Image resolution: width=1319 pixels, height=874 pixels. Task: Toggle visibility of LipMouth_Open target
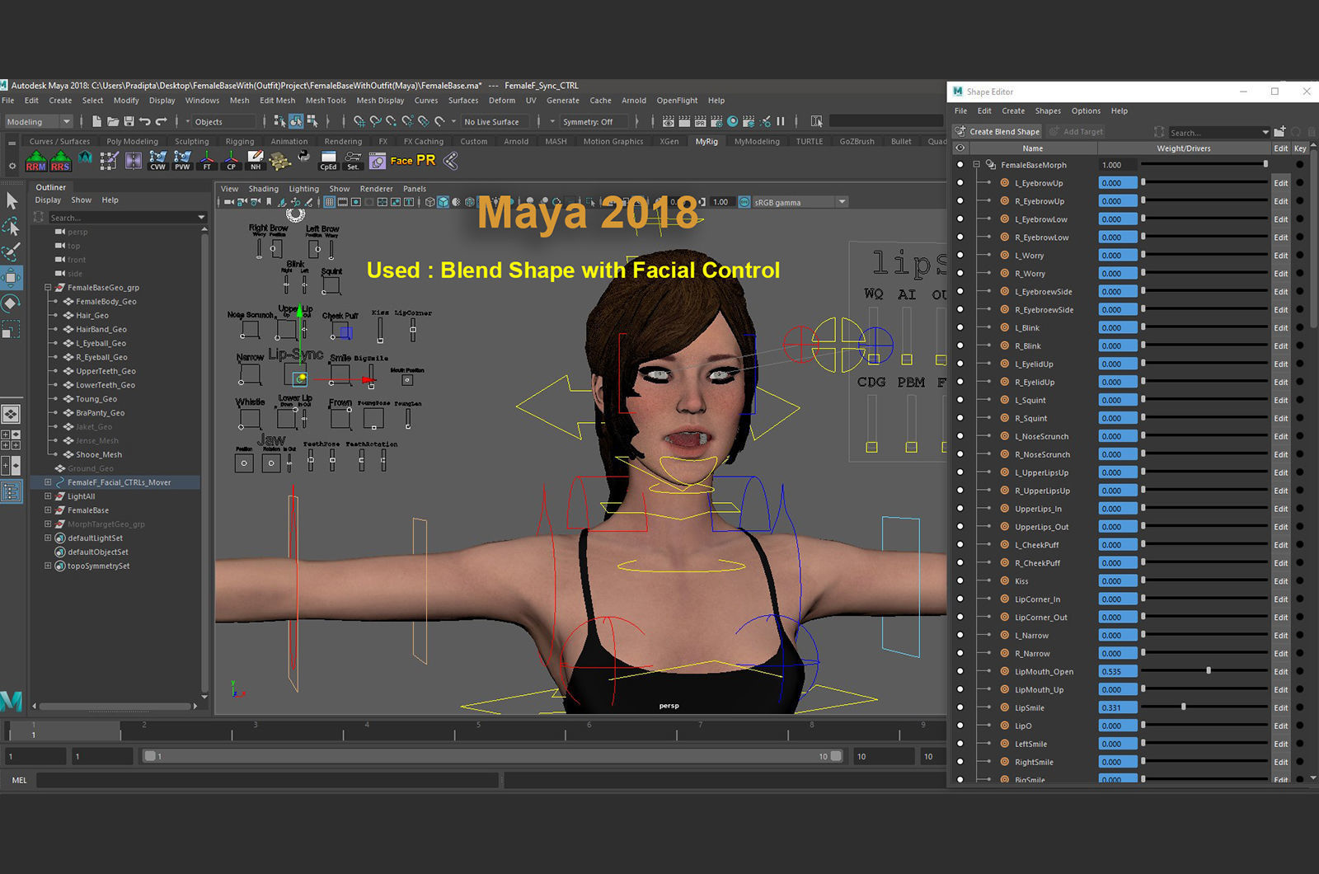[960, 671]
